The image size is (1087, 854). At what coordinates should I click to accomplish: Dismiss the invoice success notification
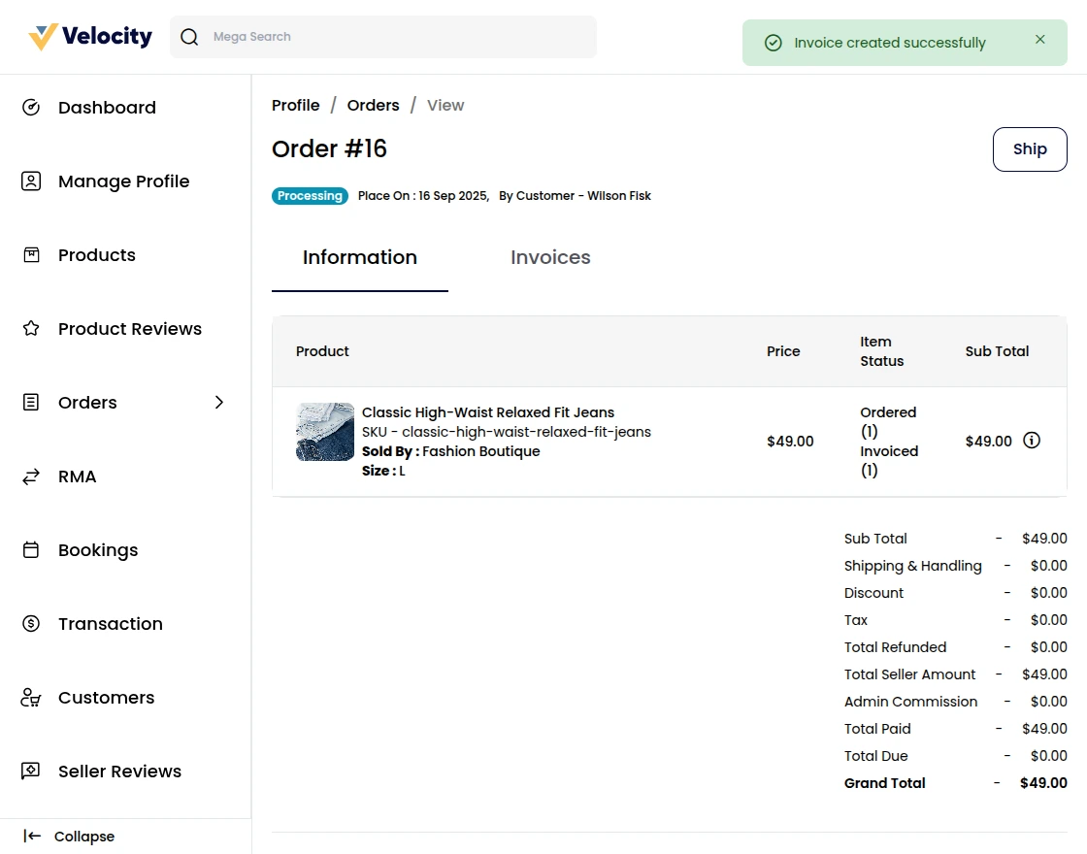[x=1039, y=40]
